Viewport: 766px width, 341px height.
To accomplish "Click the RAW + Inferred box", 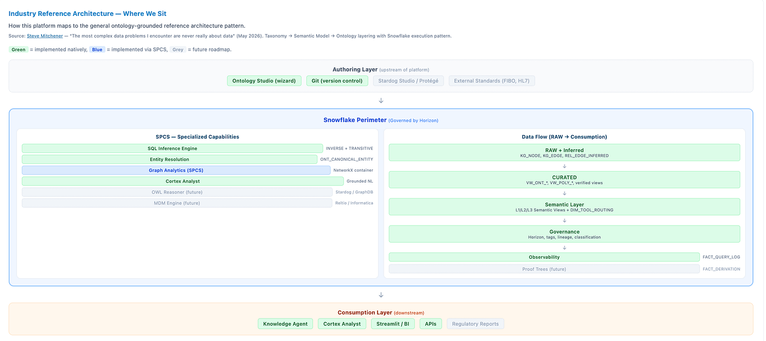I will coord(564,152).
